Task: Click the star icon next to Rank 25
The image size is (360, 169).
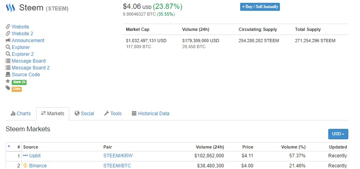Action: [8, 81]
